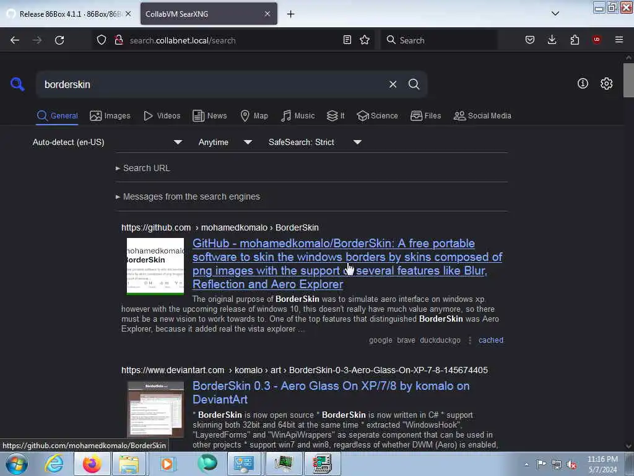Switch to Release 86Box 4.1.1 tab
634x476 pixels.
pyautogui.click(x=70, y=14)
